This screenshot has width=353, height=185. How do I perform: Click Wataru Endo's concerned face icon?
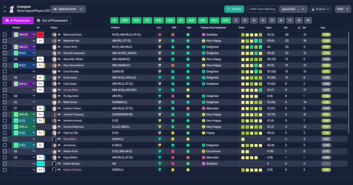(204, 151)
